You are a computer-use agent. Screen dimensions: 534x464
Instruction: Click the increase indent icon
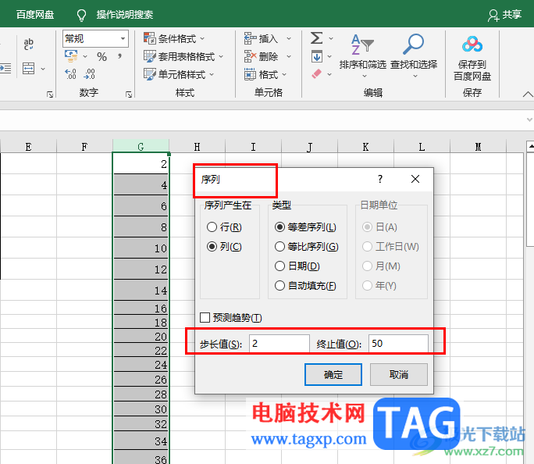tap(5, 69)
